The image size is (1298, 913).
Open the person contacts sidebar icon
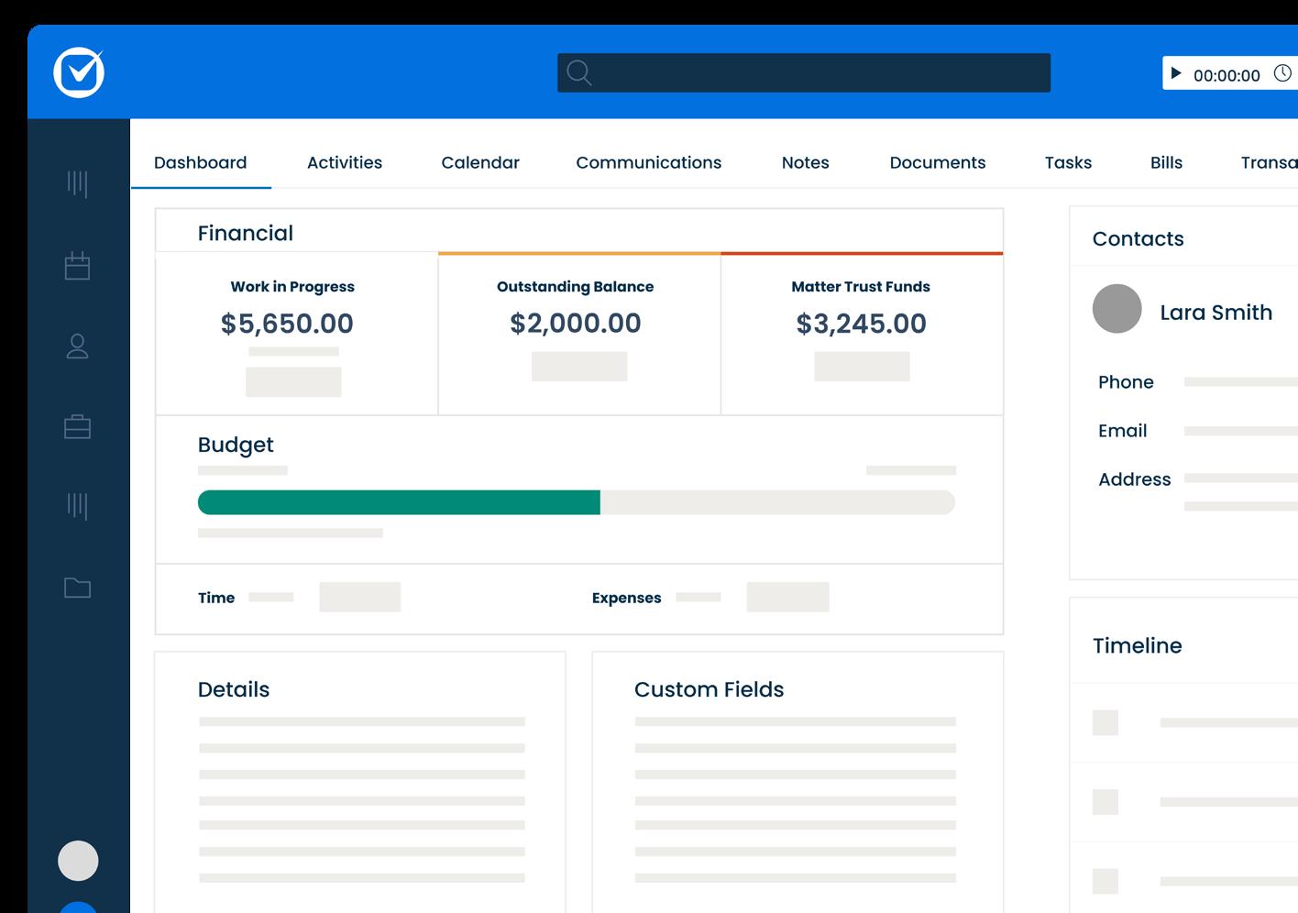(77, 346)
